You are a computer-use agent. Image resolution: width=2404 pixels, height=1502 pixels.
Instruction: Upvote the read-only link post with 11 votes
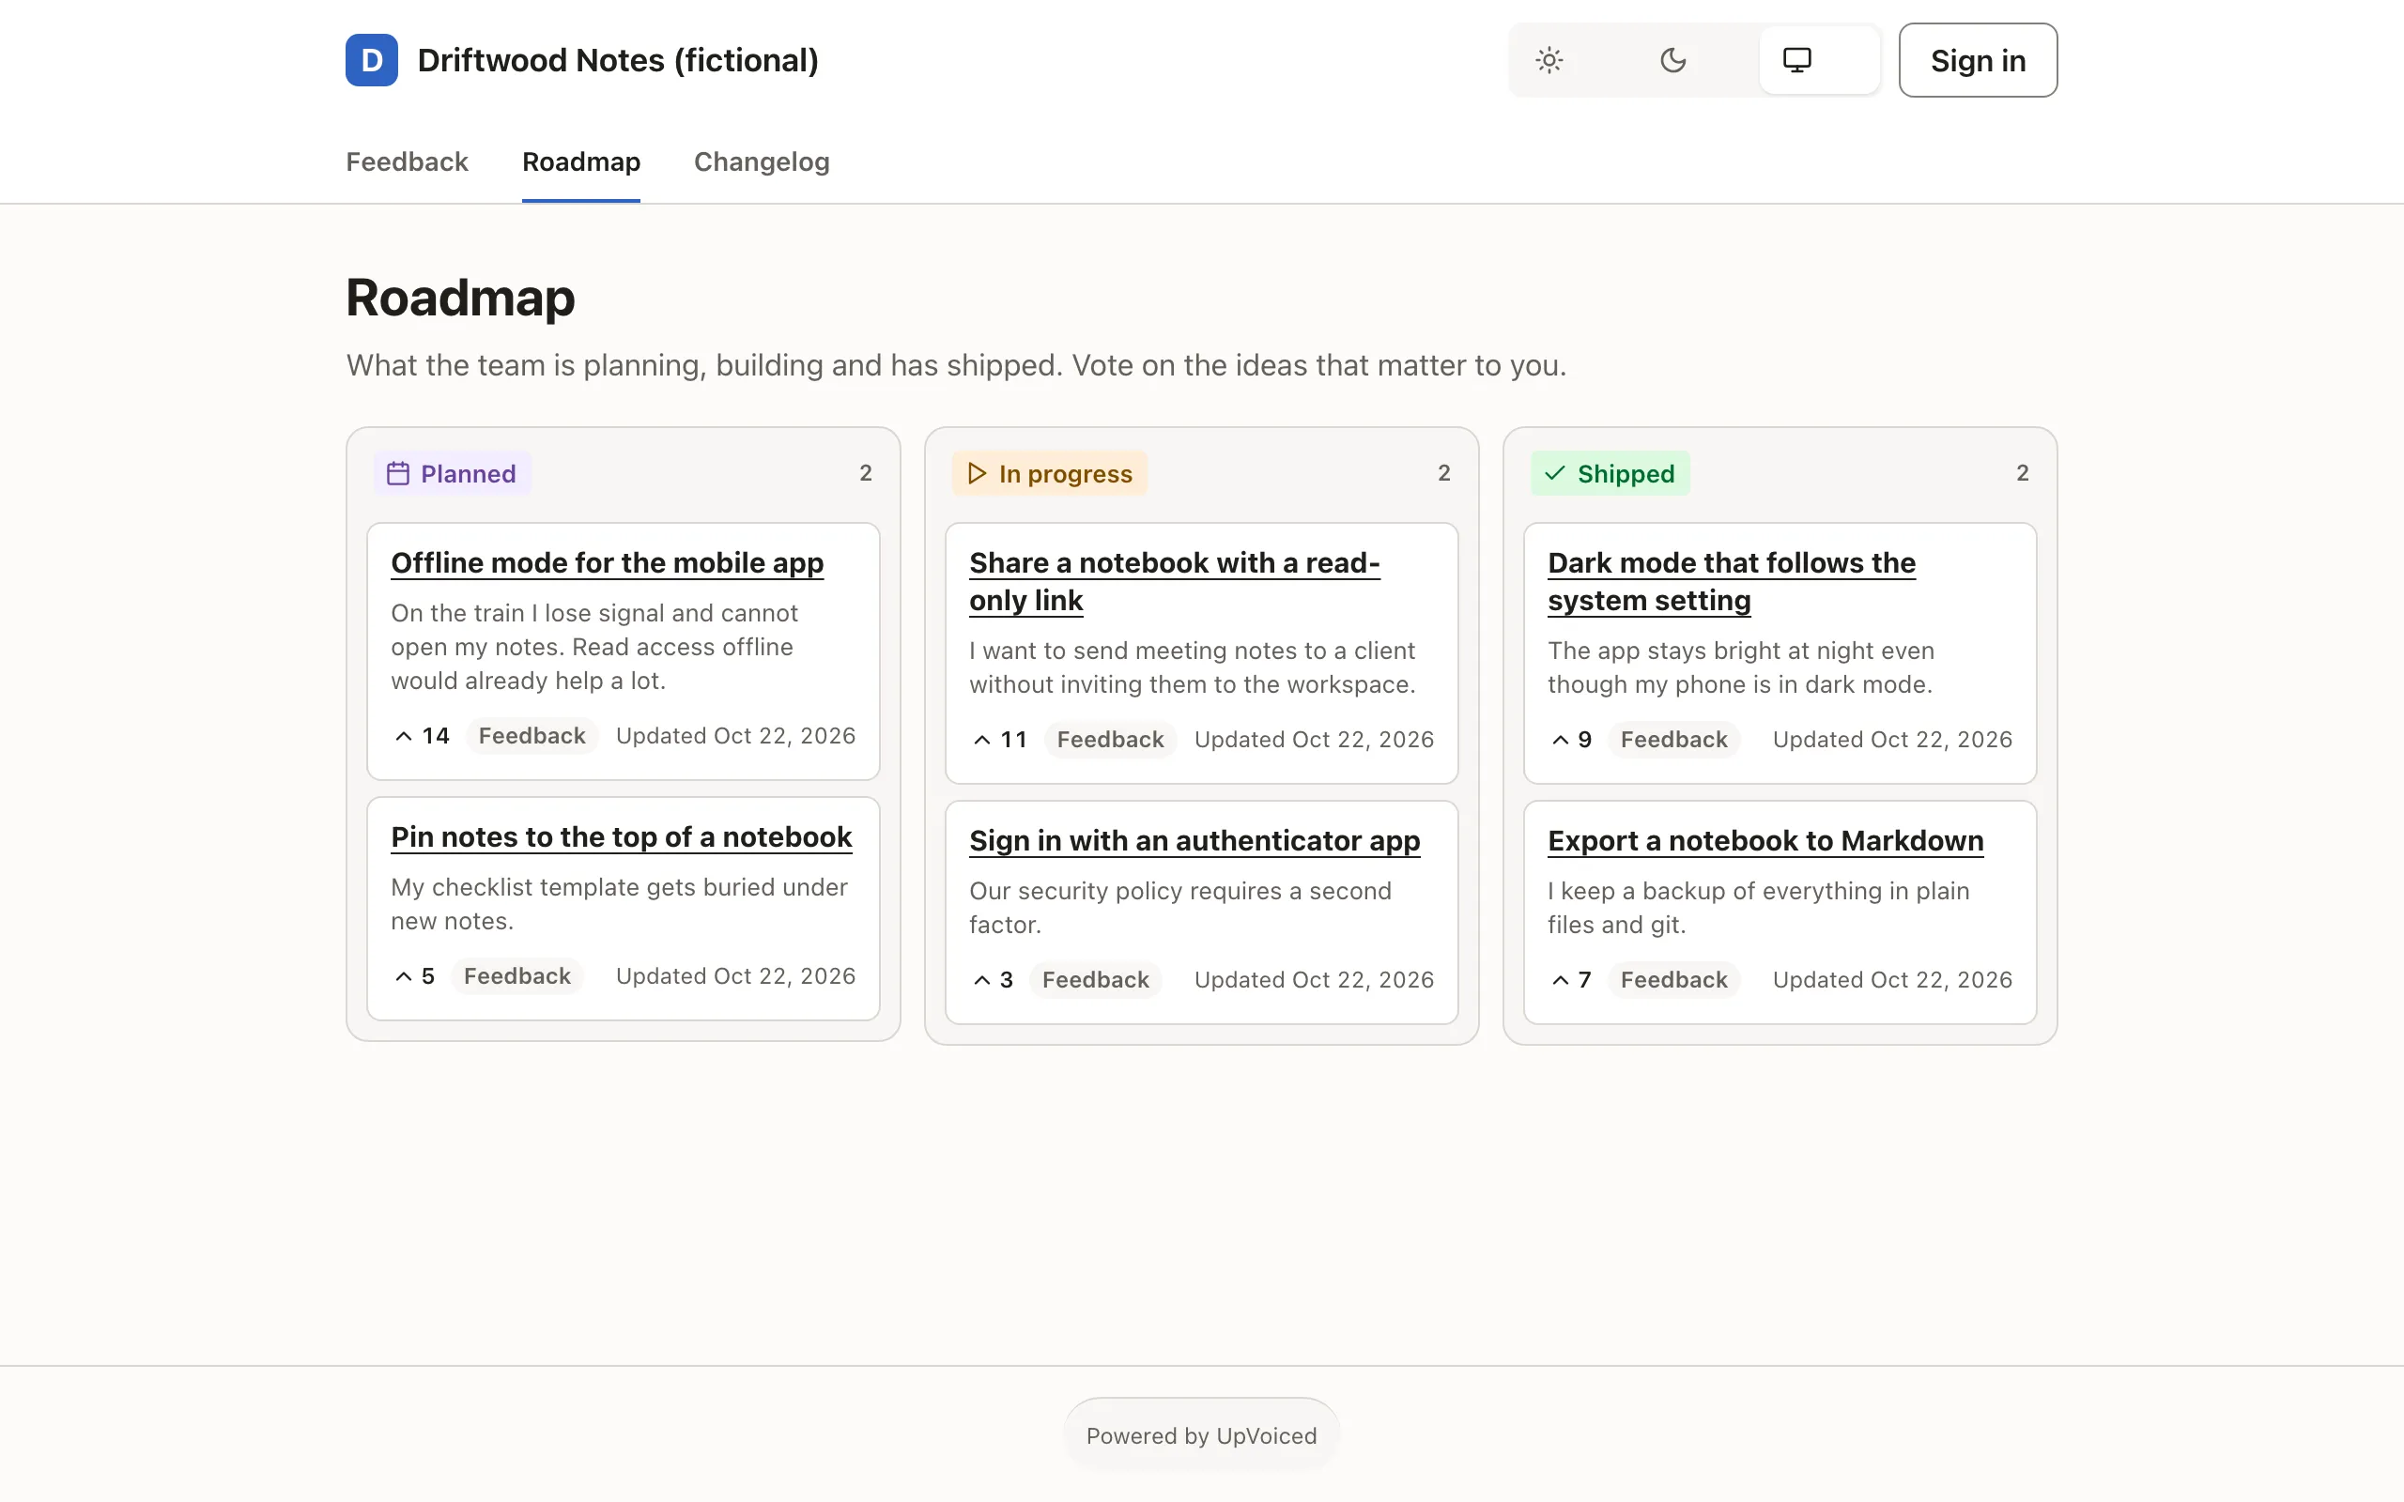tap(1000, 740)
